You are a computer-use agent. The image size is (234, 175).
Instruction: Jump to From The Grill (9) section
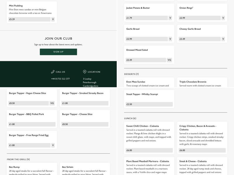18,159
